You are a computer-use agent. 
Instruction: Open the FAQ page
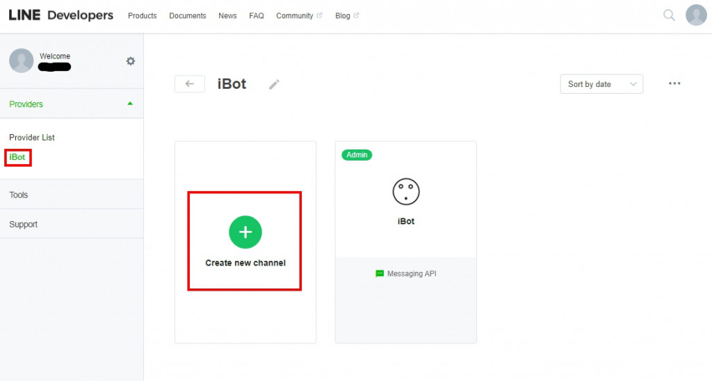[x=256, y=16]
